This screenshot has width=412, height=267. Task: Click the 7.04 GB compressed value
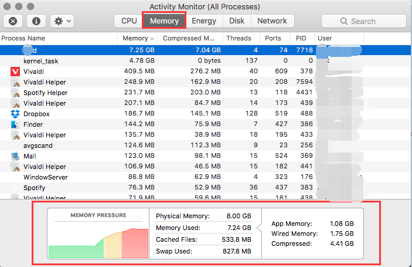point(208,50)
